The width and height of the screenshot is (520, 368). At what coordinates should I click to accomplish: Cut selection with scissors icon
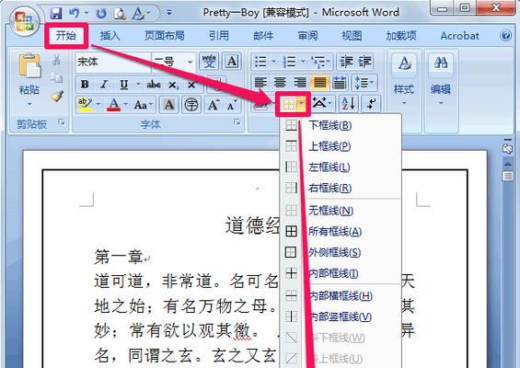coord(57,60)
